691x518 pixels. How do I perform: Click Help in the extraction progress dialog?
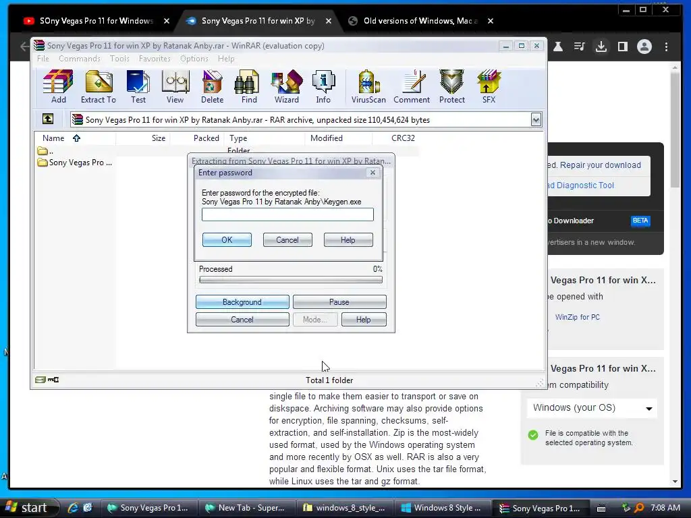[x=364, y=319]
